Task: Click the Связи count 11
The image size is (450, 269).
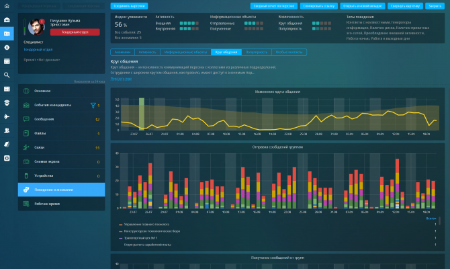Action: click(x=97, y=148)
